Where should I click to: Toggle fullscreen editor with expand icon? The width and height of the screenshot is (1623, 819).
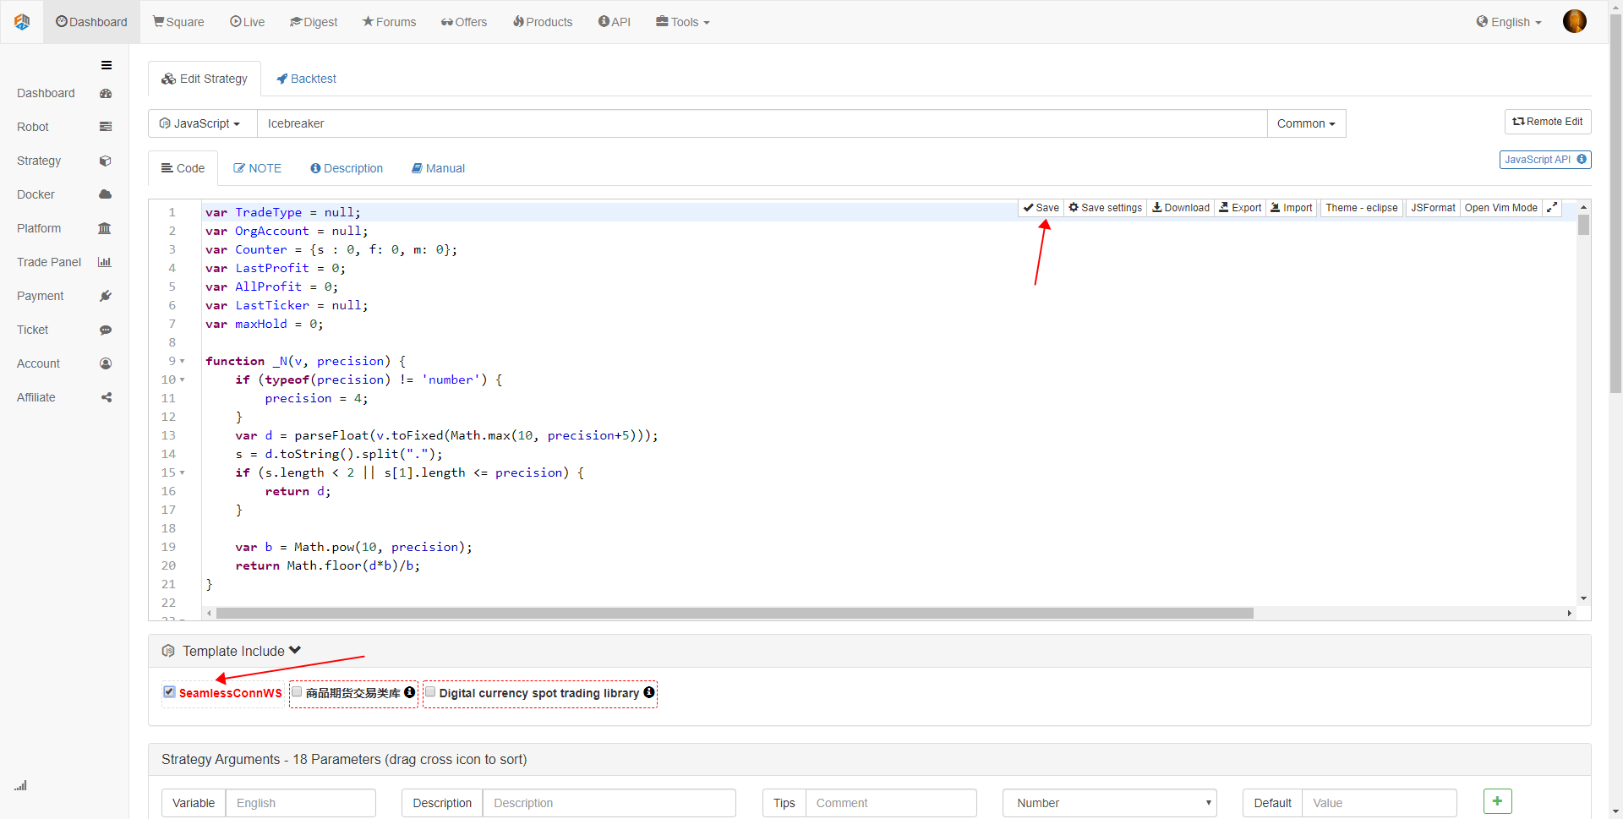click(x=1552, y=208)
